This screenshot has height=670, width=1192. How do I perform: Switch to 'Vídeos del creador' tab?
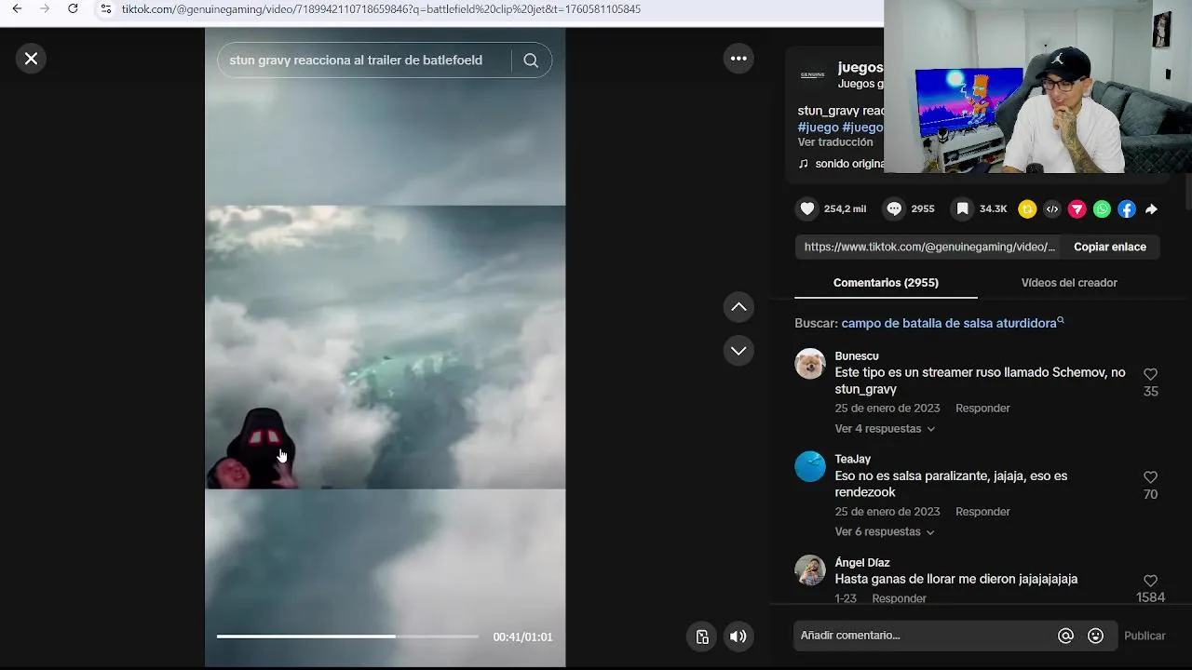[1069, 283]
